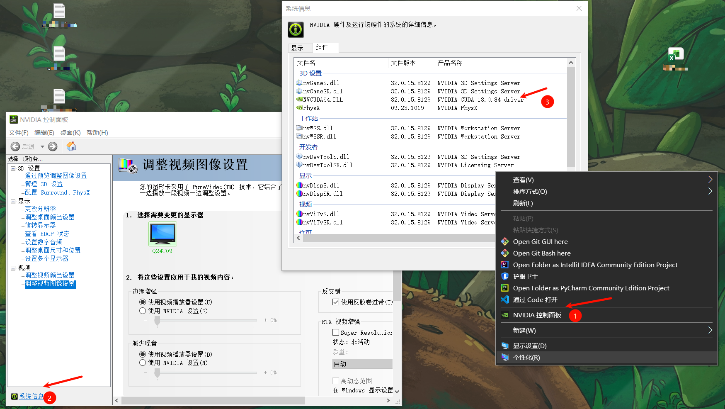Switch to the 组件 tab in 系统信息

coord(326,48)
